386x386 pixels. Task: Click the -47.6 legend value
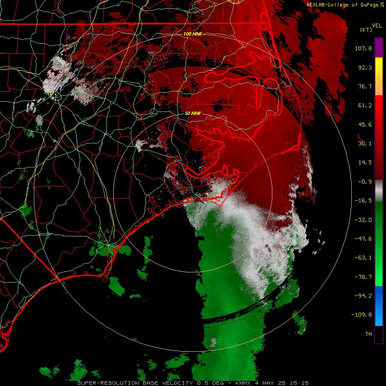pos(363,239)
